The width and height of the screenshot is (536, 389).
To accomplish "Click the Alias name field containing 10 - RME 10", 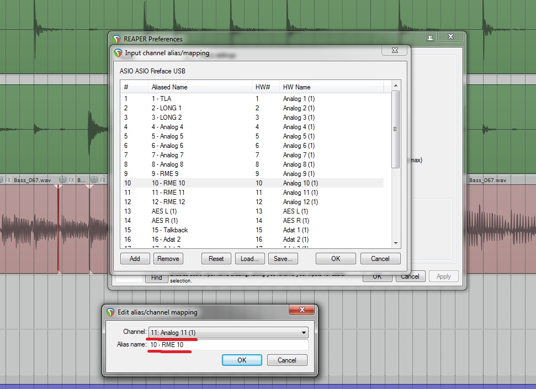I will click(229, 344).
